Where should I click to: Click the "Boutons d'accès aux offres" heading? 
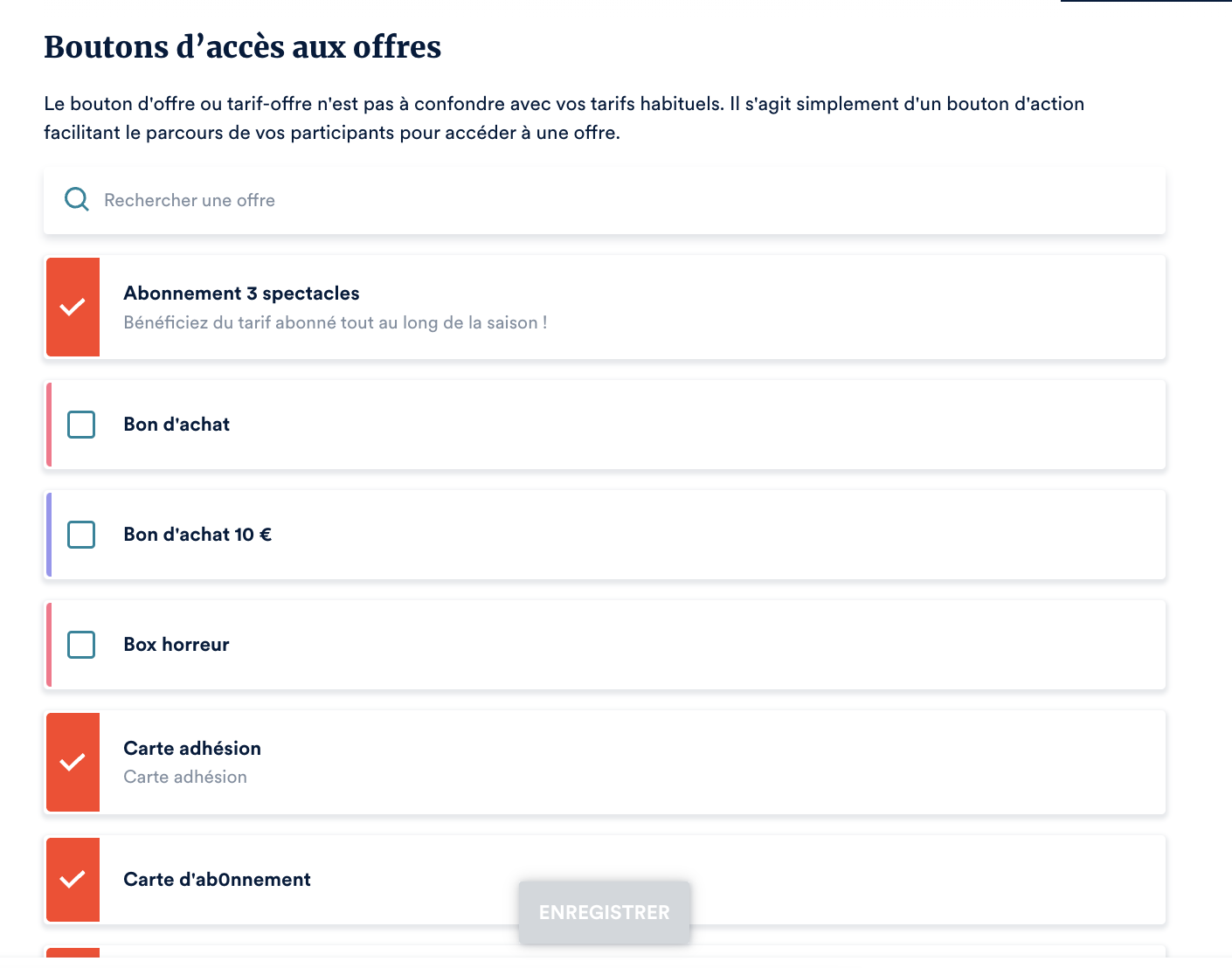[x=243, y=47]
